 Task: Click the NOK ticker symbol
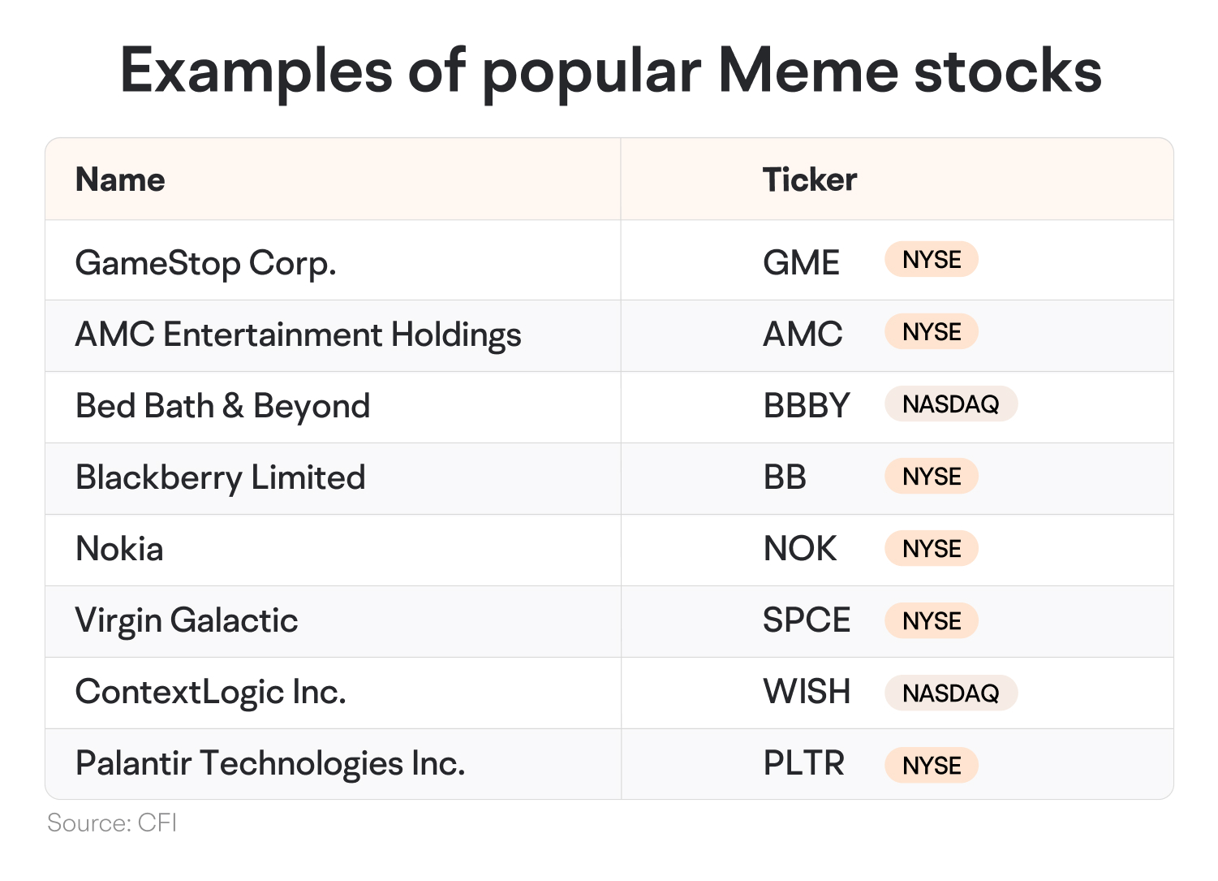click(799, 549)
